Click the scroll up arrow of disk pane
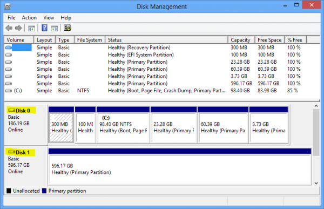Viewport: 324px width, 209px height. (316, 106)
